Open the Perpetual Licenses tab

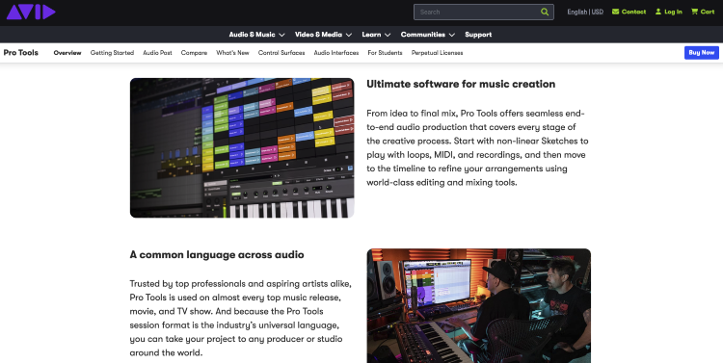click(x=437, y=53)
